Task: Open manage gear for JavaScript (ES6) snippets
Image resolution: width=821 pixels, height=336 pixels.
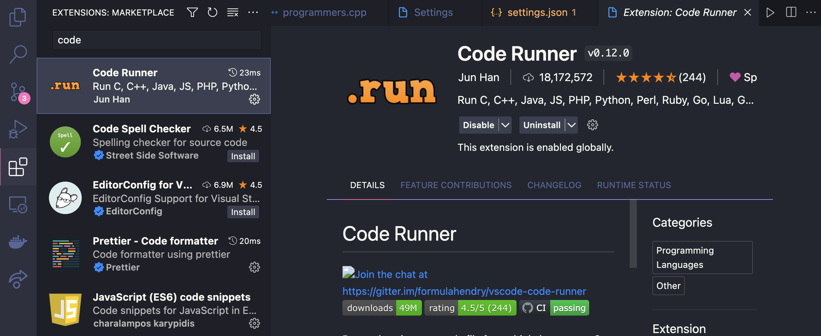Action: 255,323
